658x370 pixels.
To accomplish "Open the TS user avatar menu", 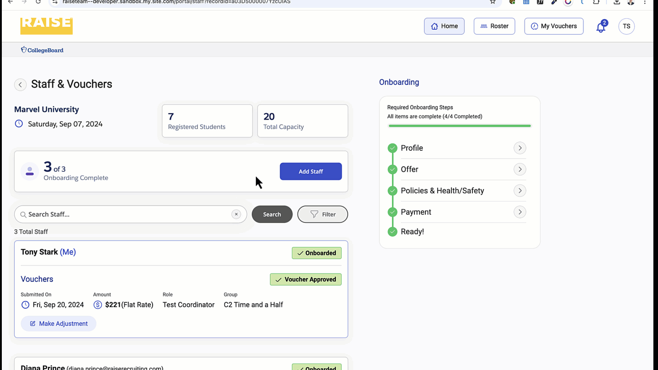I will (x=626, y=26).
